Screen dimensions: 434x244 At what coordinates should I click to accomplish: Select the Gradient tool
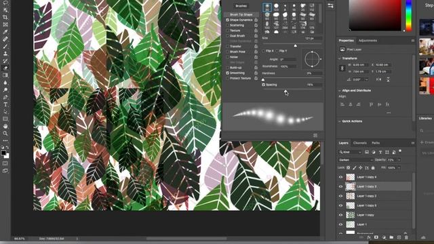pos(5,75)
